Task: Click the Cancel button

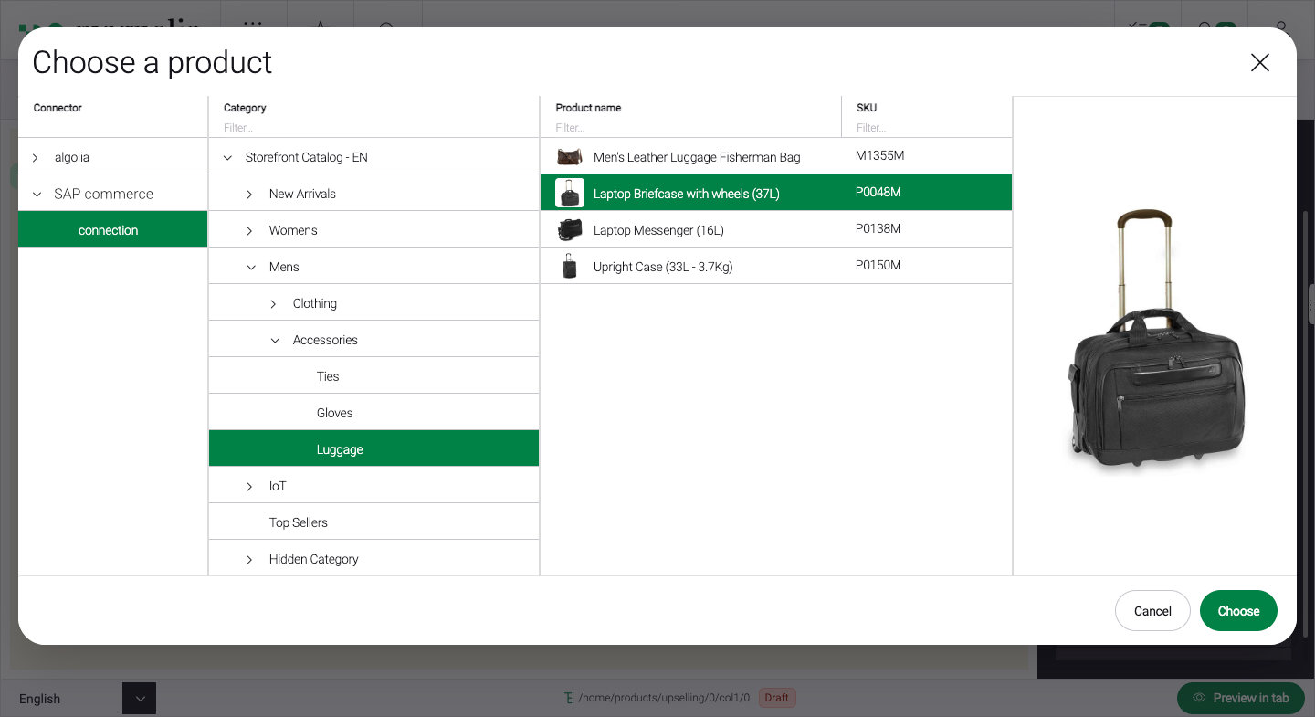Action: 1152,611
